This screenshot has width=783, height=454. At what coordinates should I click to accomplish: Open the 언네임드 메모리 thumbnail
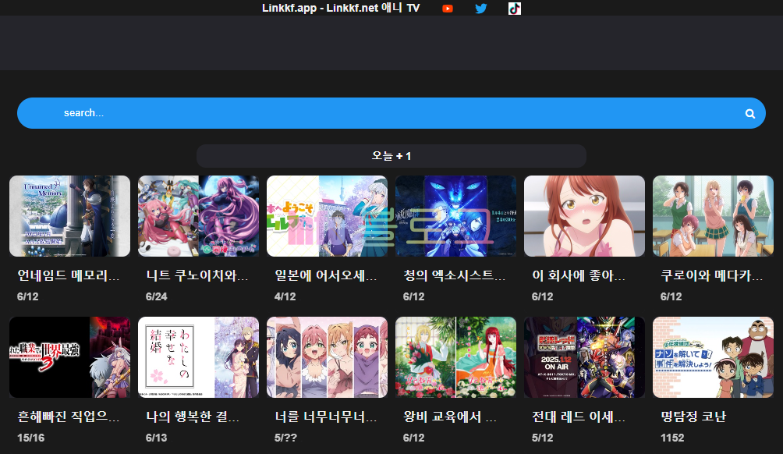(x=69, y=216)
